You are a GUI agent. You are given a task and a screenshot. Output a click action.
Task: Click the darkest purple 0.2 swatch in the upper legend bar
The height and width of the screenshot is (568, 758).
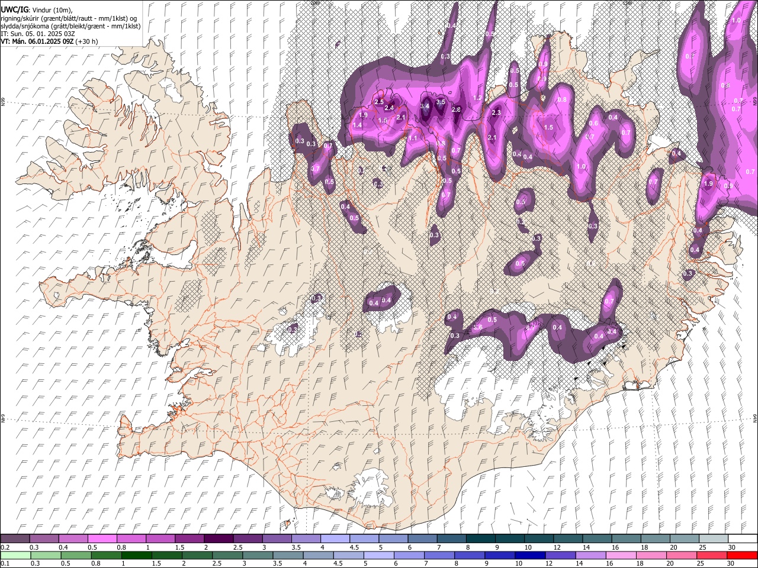point(15,539)
